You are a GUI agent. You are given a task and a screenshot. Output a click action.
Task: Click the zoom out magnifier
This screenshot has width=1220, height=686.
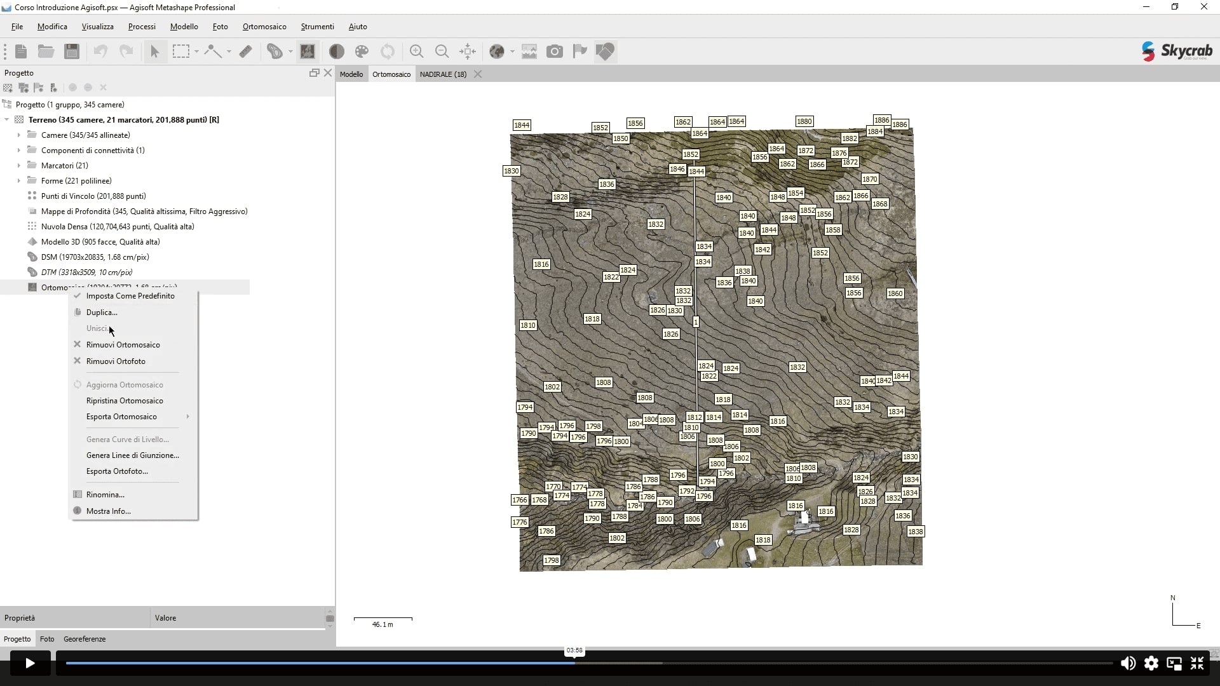point(442,51)
